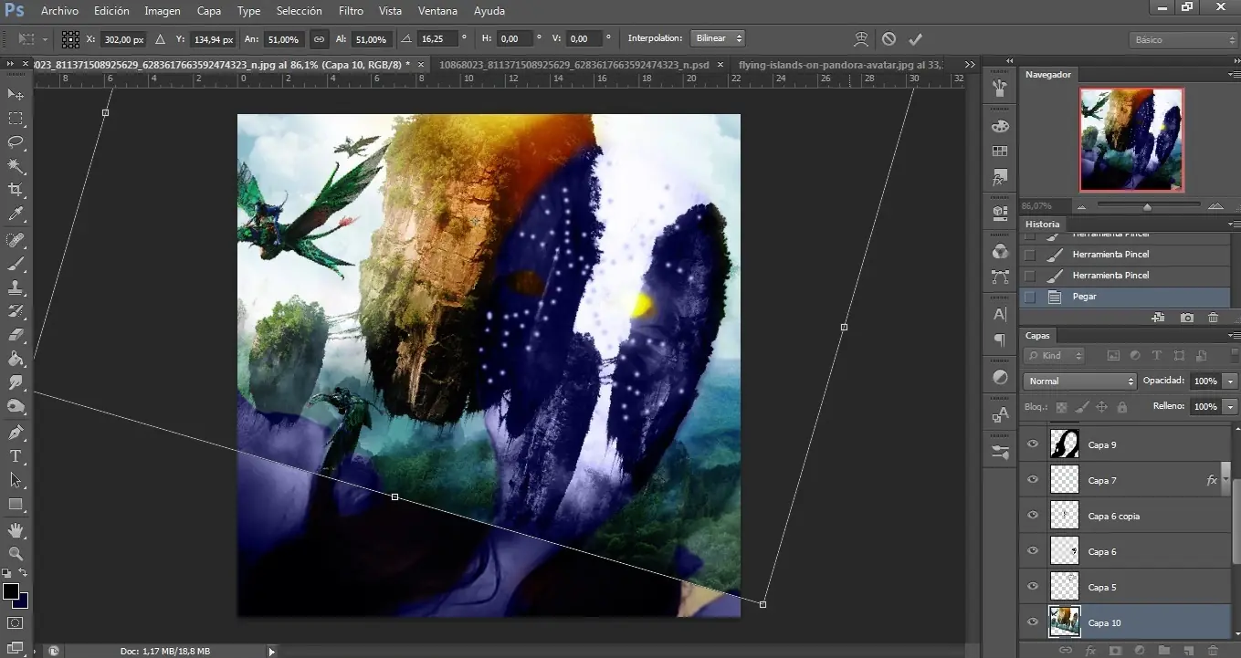The height and width of the screenshot is (658, 1241).
Task: Select the Healing Brush tool
Action: click(16, 240)
